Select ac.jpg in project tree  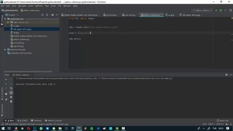[16, 26]
